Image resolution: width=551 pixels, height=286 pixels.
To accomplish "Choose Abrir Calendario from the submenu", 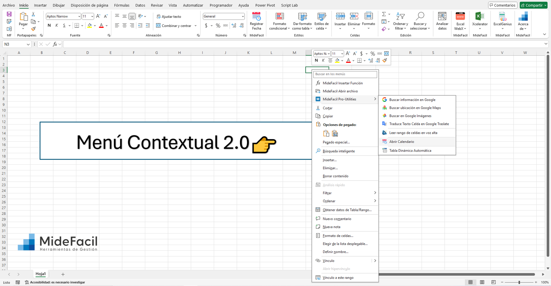I will click(401, 141).
